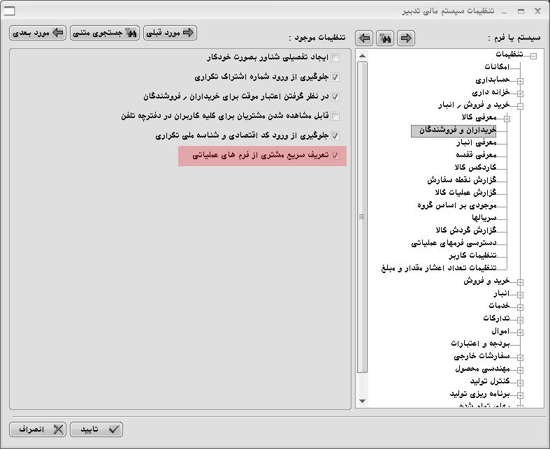Toggle the در نظر گرفتن اعتبار موقت checkbox
The image size is (550, 449).
tap(335, 96)
